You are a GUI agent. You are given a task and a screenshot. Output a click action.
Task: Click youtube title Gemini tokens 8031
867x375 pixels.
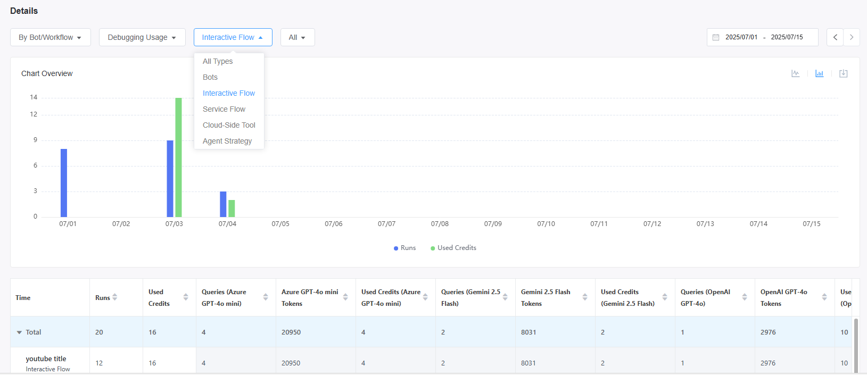(x=529, y=363)
